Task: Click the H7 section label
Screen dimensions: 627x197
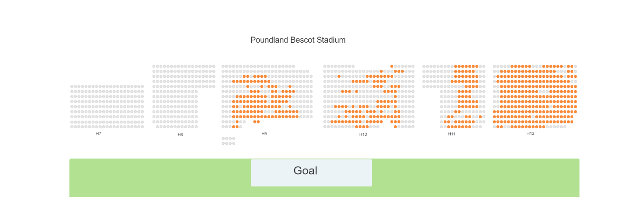Action: click(98, 134)
